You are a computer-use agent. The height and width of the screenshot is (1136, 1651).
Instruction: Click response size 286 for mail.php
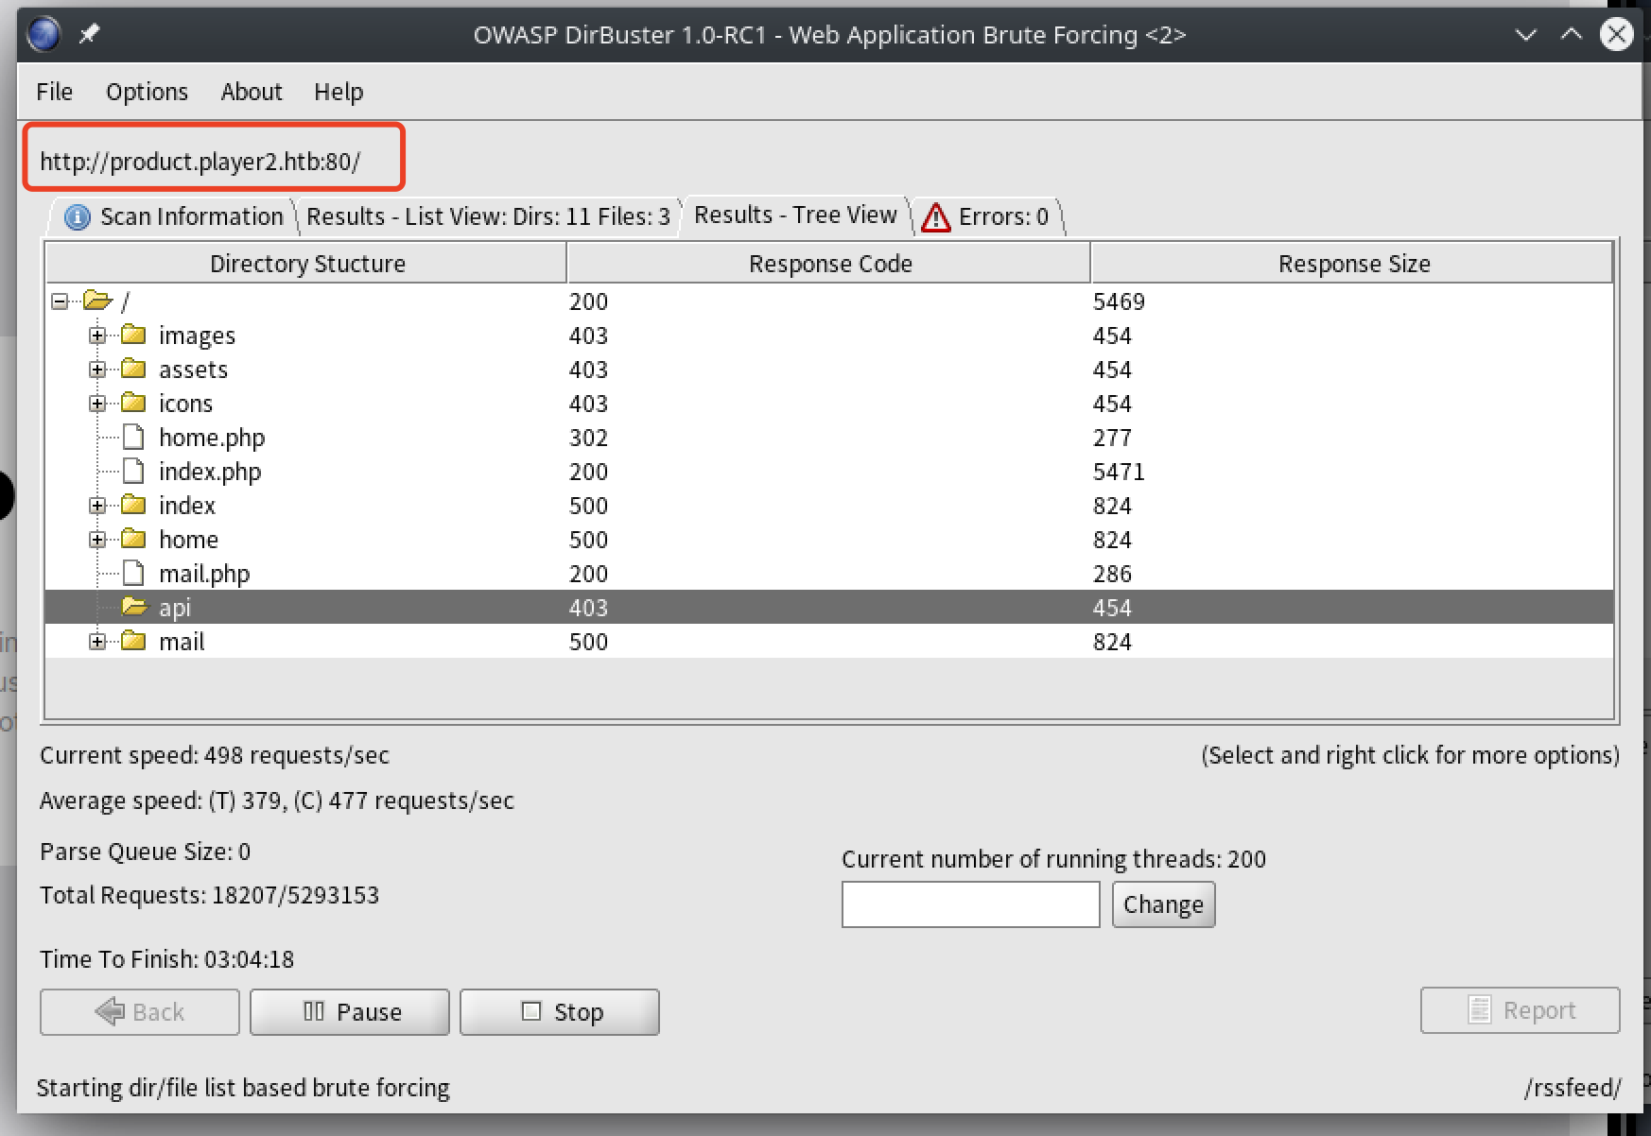[x=1112, y=574]
